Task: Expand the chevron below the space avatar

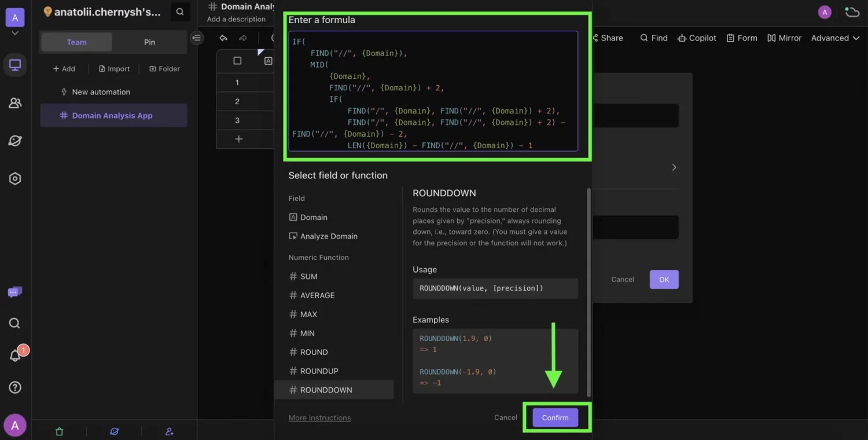Action: 15,34
